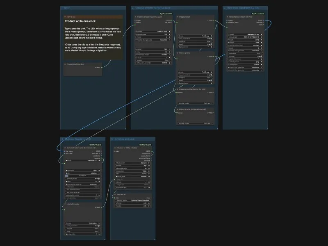Collapse the Hero shot Seedream node
The height and width of the screenshot is (246, 328).
click(x=228, y=17)
